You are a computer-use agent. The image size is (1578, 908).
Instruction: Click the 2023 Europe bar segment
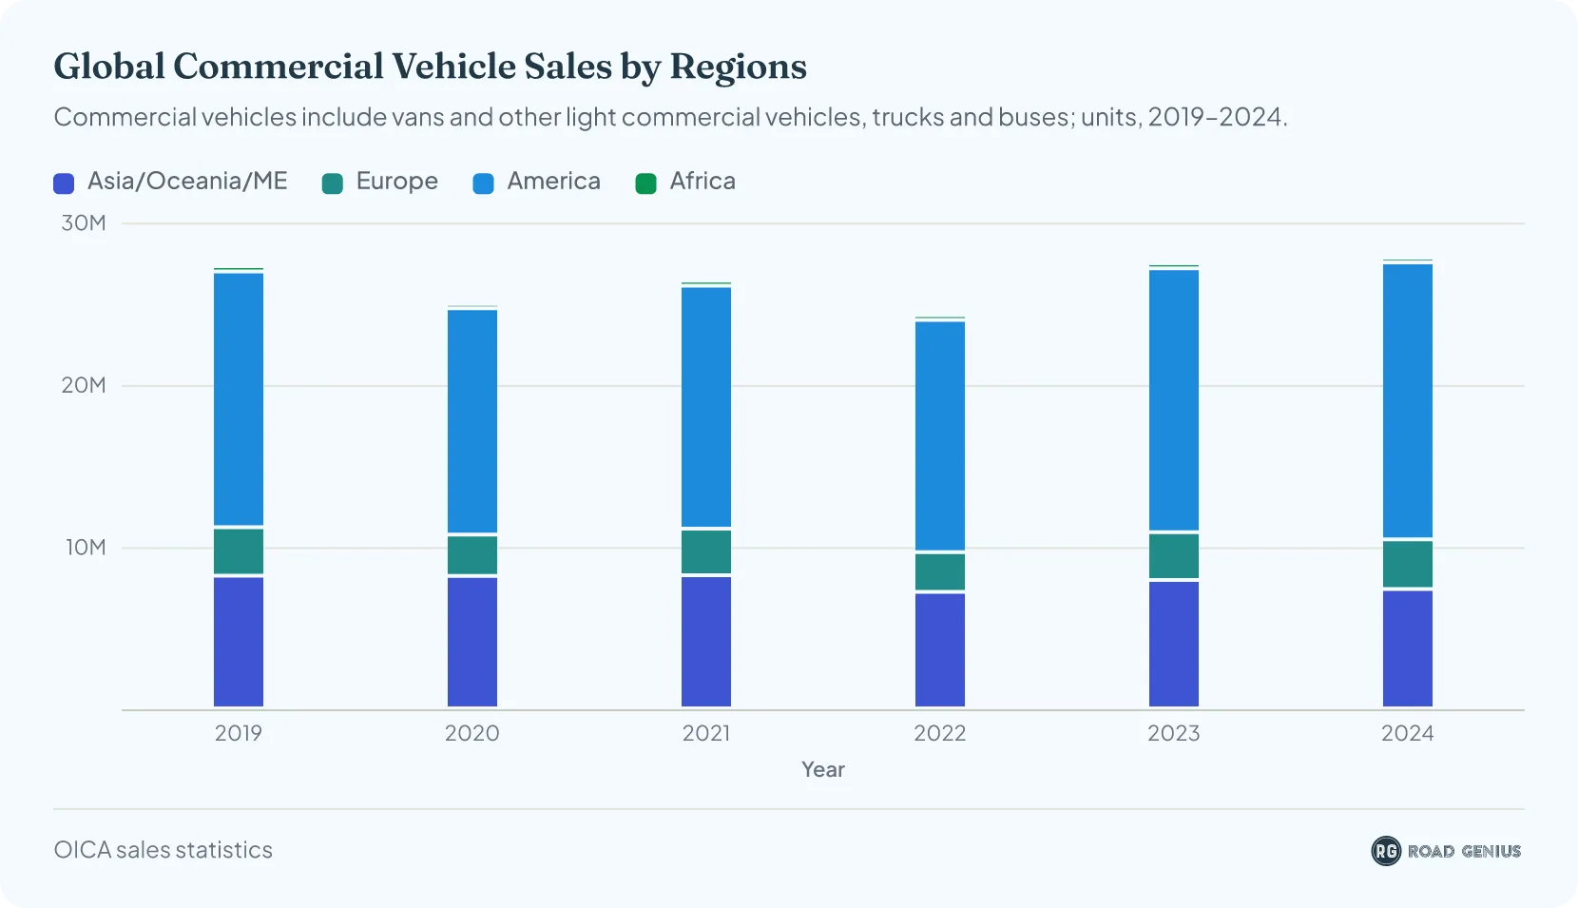tap(1174, 556)
